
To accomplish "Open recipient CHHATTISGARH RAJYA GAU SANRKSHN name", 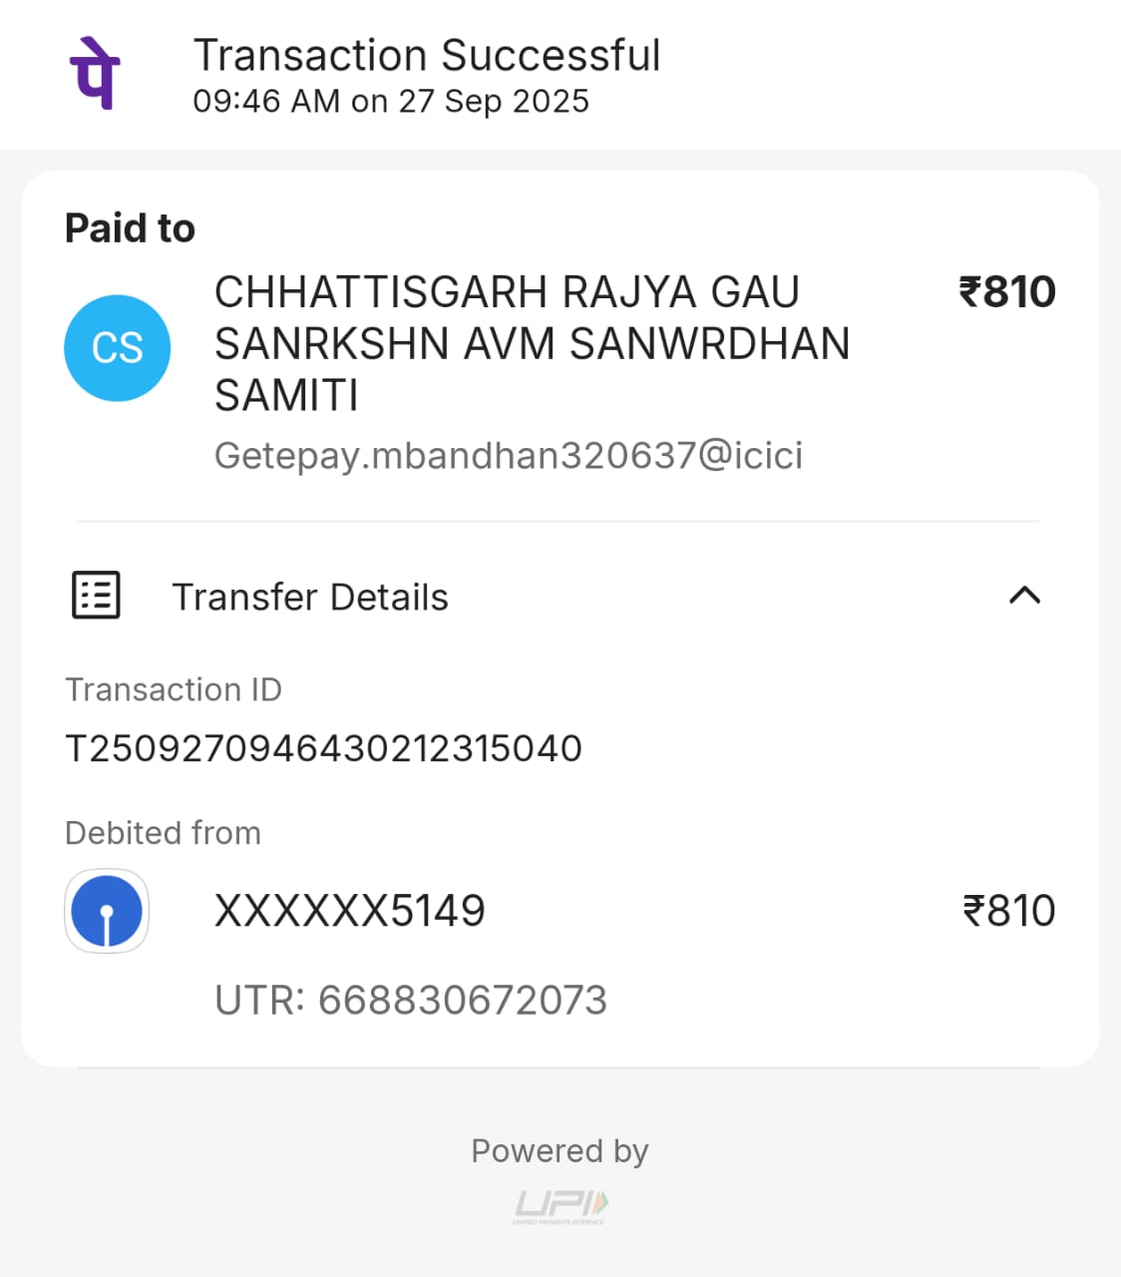I will click(x=532, y=343).
